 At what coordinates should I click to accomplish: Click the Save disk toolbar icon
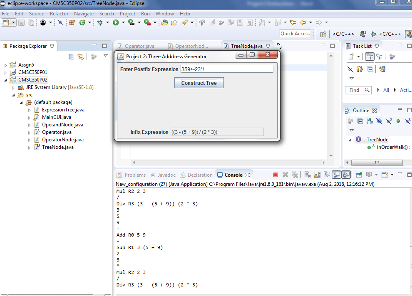click(21, 23)
